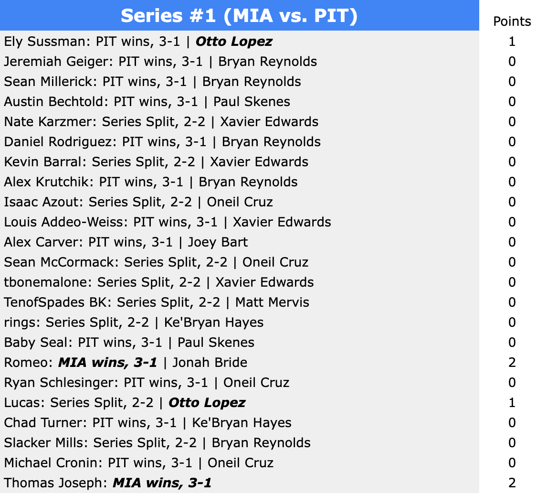547x494 pixels.
Task: Select Daniel Rodriguez's prediction row
Action: 162,142
